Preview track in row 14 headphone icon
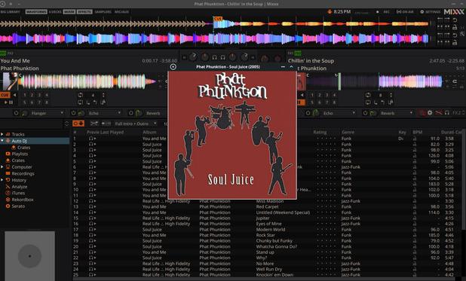This screenshot has height=281, width=466. click(x=92, y=212)
